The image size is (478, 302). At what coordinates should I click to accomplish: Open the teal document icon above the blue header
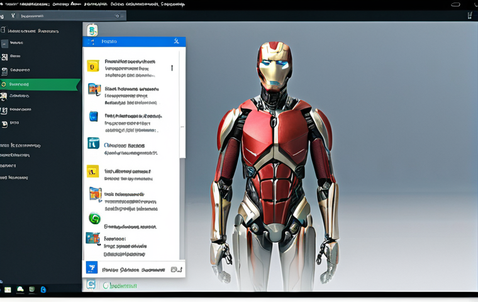(x=92, y=30)
